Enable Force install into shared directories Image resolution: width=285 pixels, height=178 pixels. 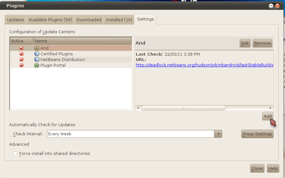(15, 154)
